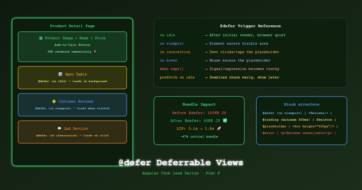Click the "on interaction" label in the Trigger Reference
This screenshot has height=190, width=362.
(x=175, y=52)
